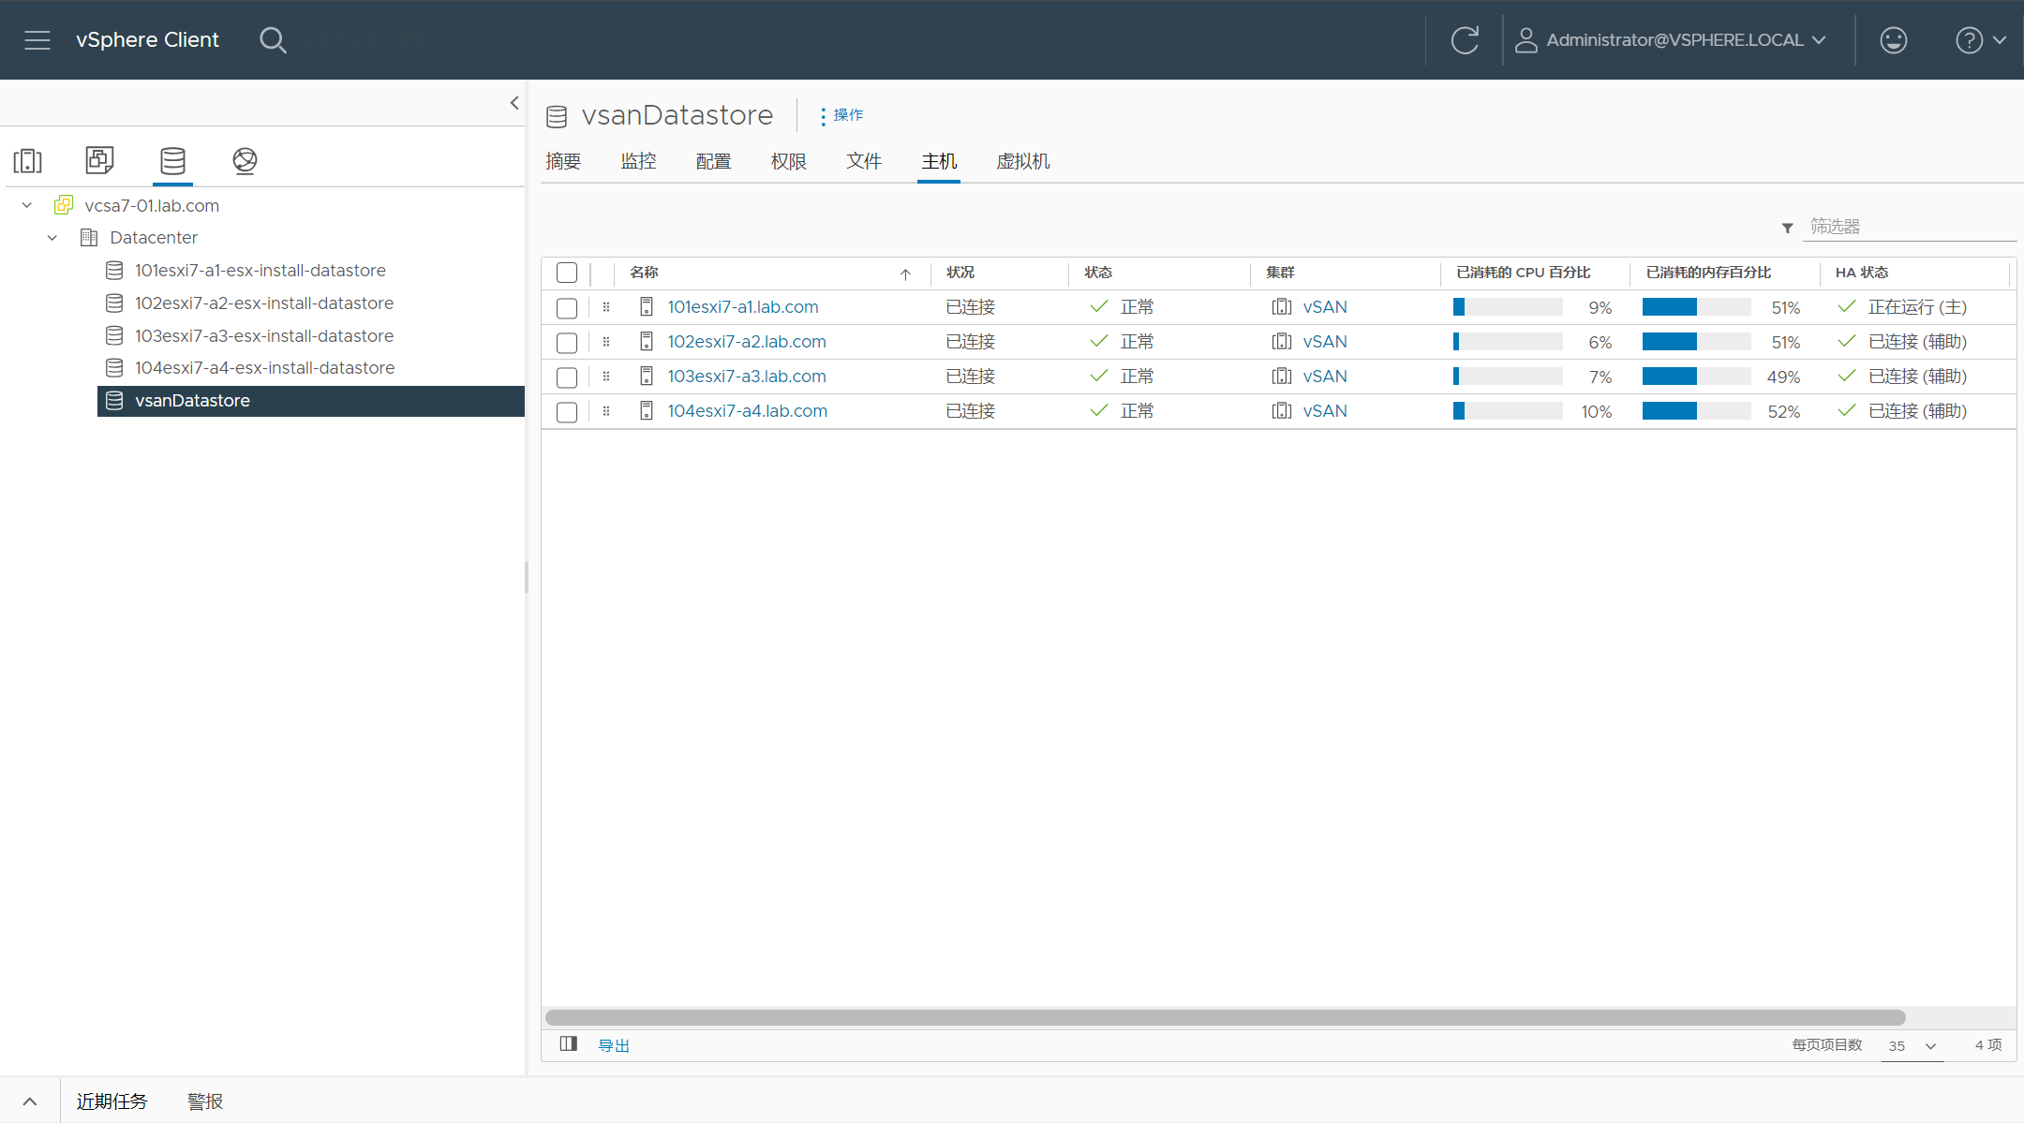Sort by 已消耗的 CPU 百分比 column
Viewport: 2024px width, 1123px height.
(x=1524, y=273)
